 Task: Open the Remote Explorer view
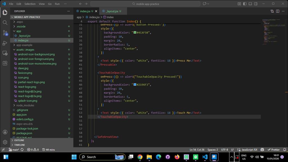tap(5, 53)
